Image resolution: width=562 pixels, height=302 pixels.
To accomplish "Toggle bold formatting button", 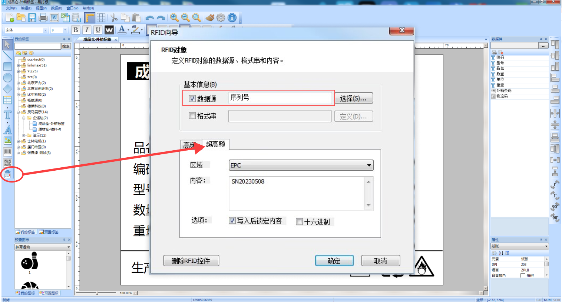I will click(x=76, y=30).
